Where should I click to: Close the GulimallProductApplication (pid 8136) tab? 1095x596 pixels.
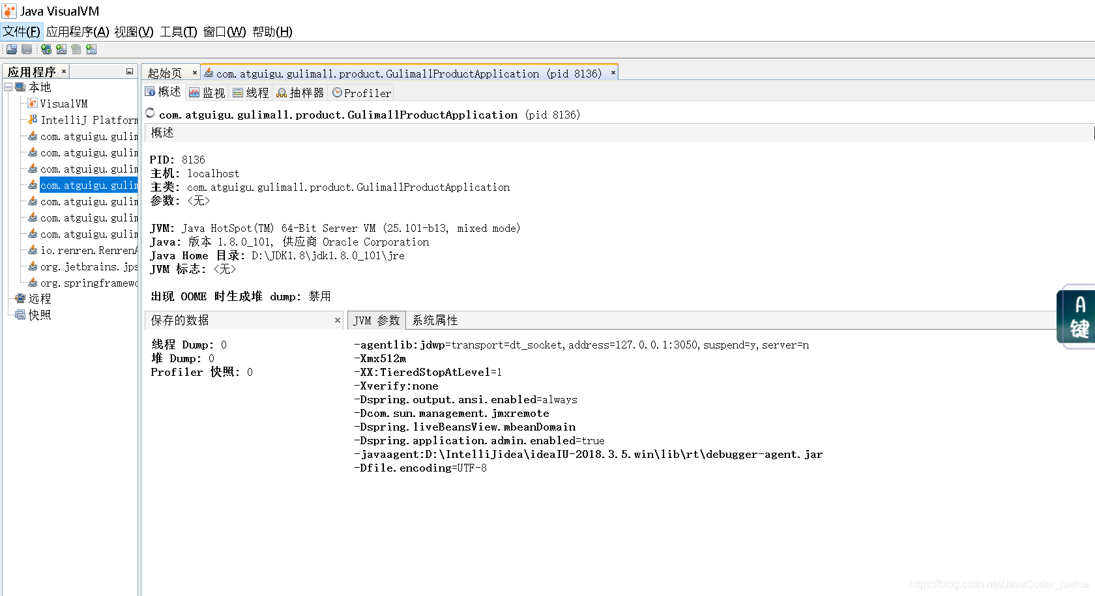click(613, 73)
